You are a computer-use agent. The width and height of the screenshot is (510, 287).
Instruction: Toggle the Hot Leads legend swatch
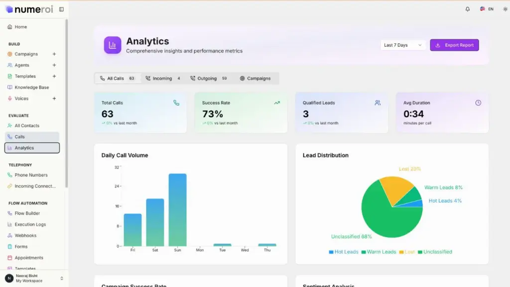click(332, 252)
